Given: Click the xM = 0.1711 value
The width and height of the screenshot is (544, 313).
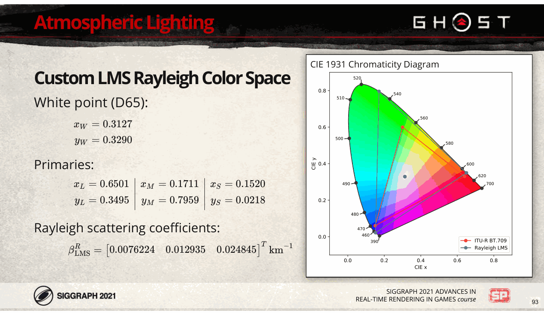Looking at the screenshot, I should [170, 184].
